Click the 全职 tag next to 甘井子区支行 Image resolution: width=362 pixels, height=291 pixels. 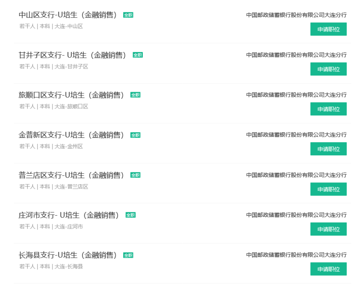138,55
